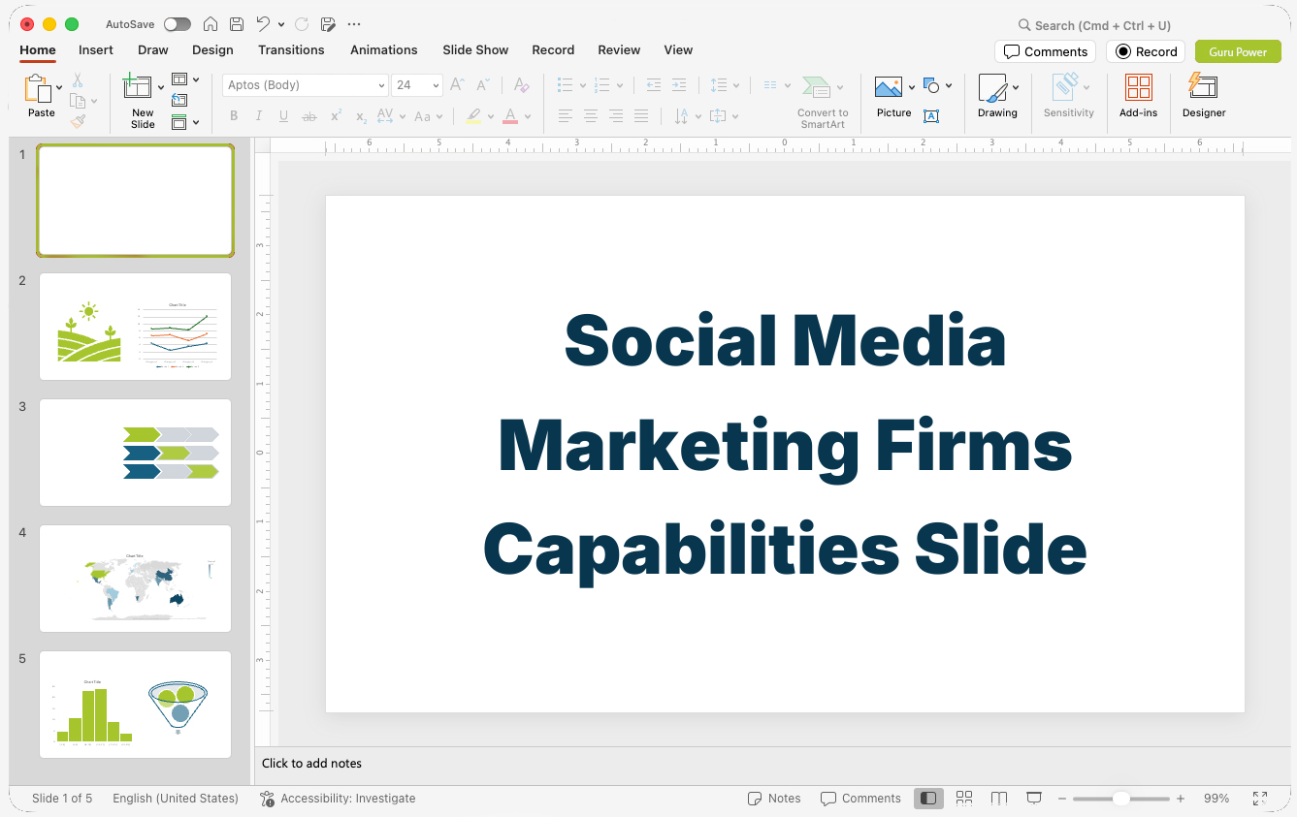Switch to the Animations tab
The width and height of the screenshot is (1297, 817).
pyautogui.click(x=384, y=50)
